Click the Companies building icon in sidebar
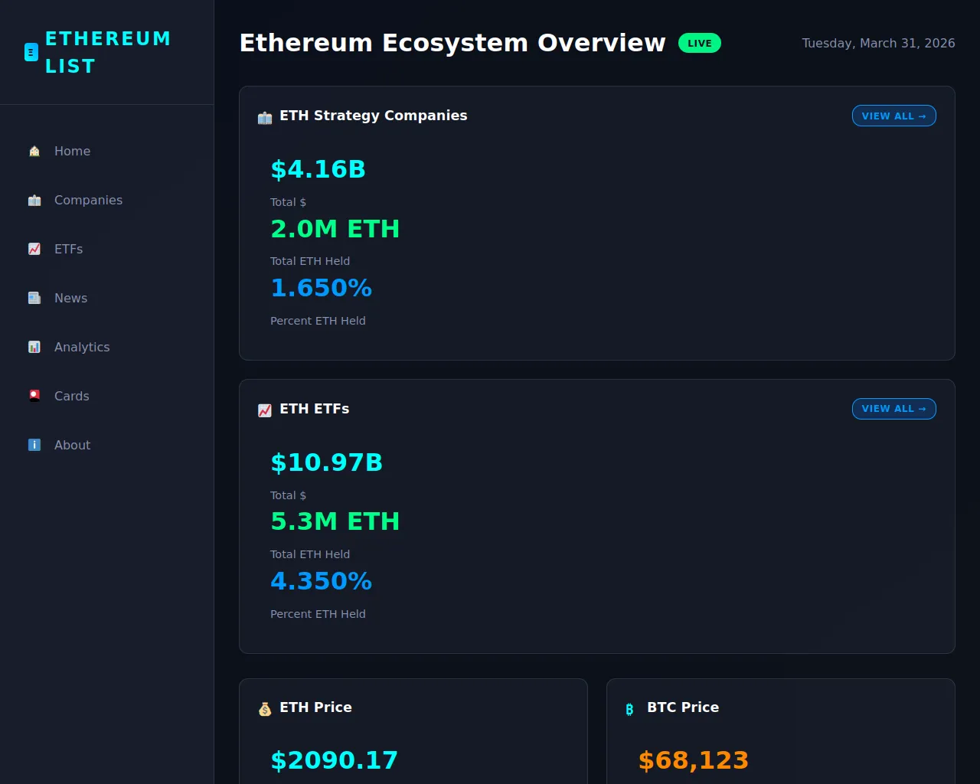The width and height of the screenshot is (980, 784). tap(34, 201)
